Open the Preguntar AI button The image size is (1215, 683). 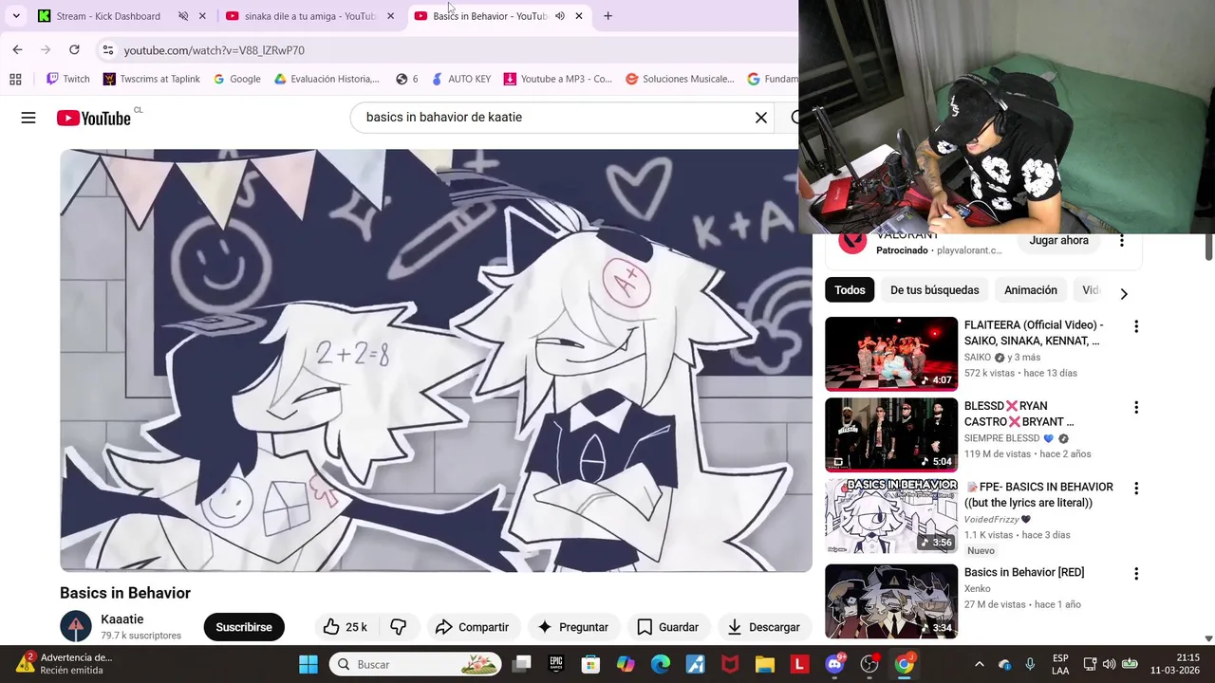(572, 627)
